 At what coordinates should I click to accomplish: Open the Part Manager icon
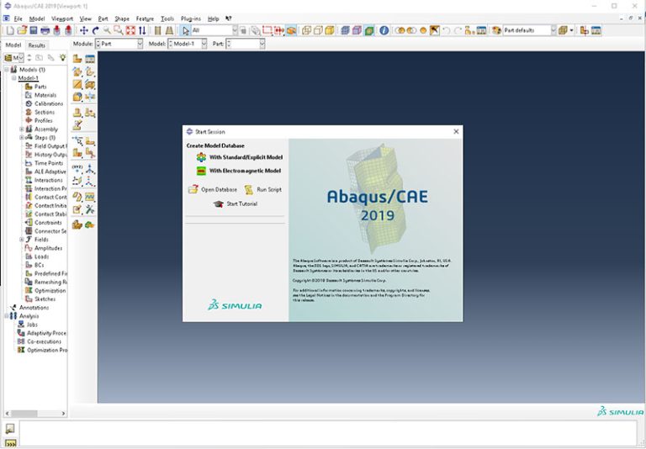click(90, 59)
